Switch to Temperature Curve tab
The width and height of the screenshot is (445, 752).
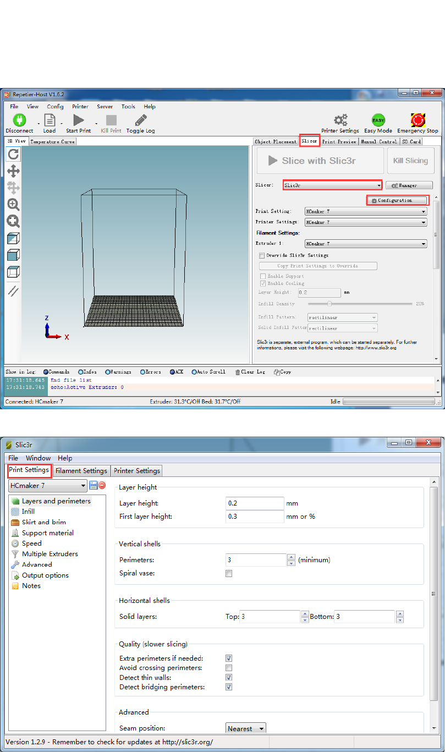coord(52,141)
